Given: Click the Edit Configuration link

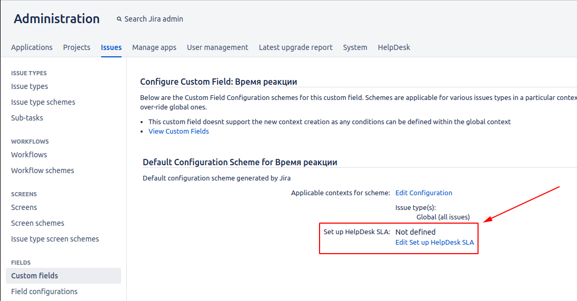Looking at the screenshot, I should point(424,193).
